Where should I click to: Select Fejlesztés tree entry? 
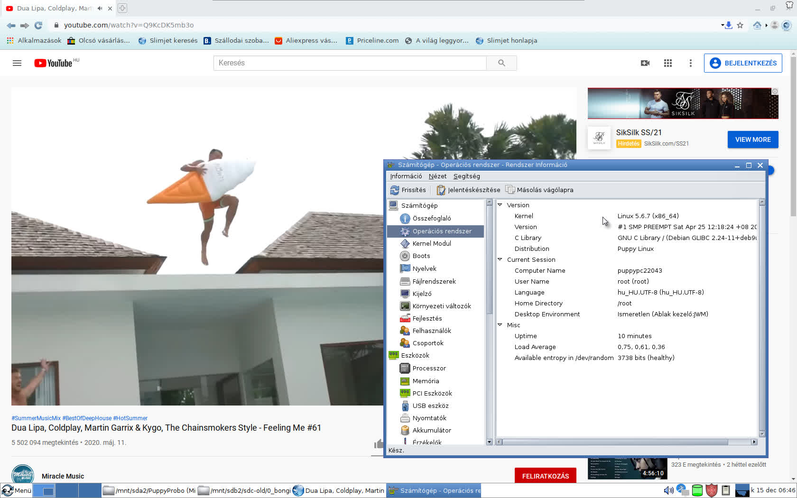click(426, 318)
